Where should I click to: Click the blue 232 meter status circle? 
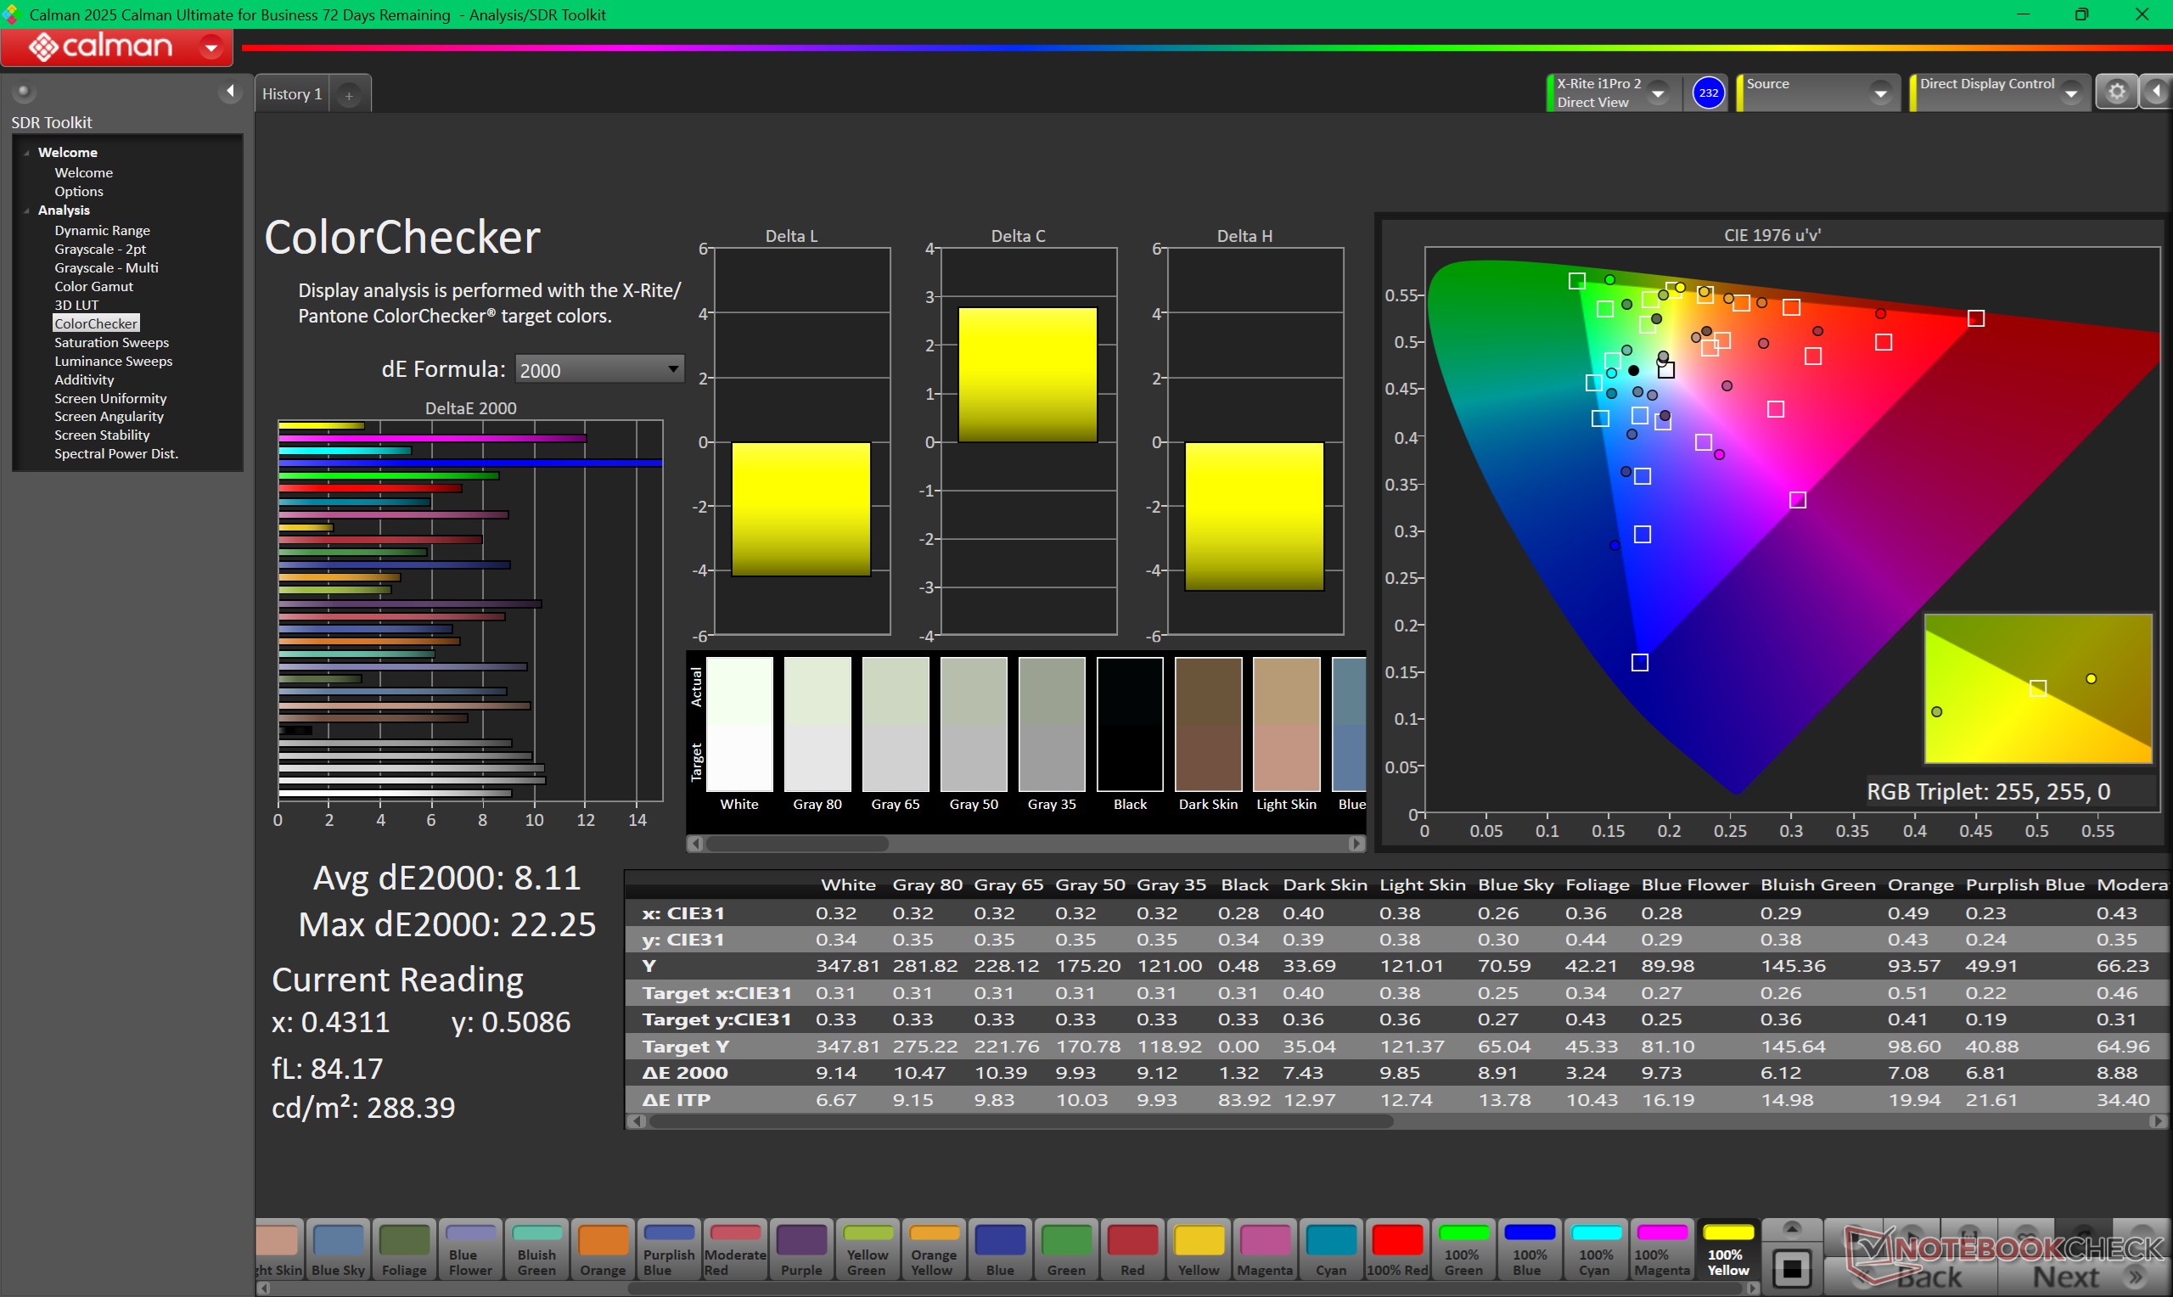click(x=1708, y=93)
